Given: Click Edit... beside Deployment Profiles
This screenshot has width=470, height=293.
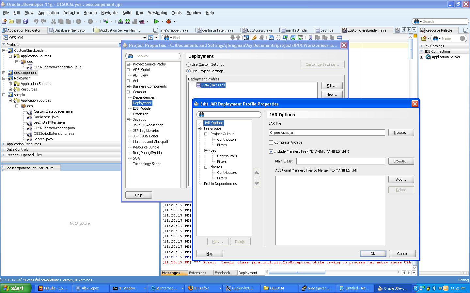Looking at the screenshot, I should pyautogui.click(x=332, y=86).
